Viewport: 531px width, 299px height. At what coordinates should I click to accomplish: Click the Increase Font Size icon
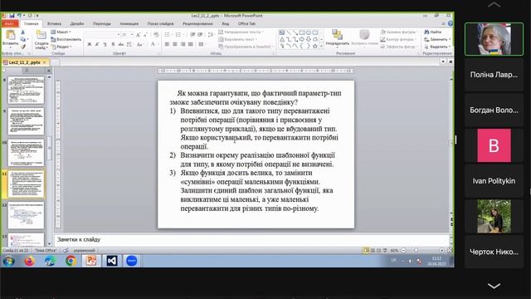(139, 35)
